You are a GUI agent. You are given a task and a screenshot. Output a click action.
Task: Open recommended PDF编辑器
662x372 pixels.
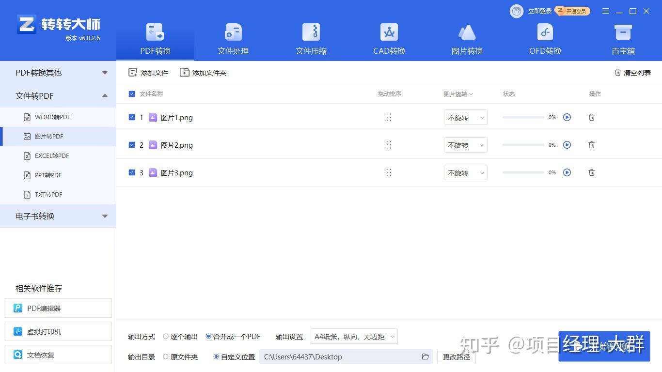point(58,308)
